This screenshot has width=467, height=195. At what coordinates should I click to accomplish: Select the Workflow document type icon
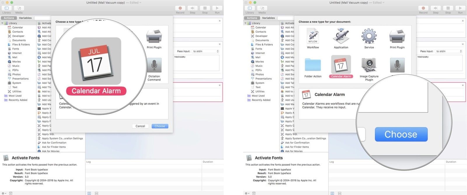(x=313, y=36)
